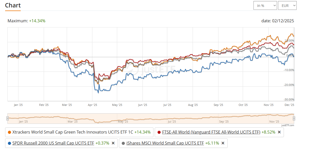Select the Chart tab heading
The image size is (310, 151).
[13, 5]
